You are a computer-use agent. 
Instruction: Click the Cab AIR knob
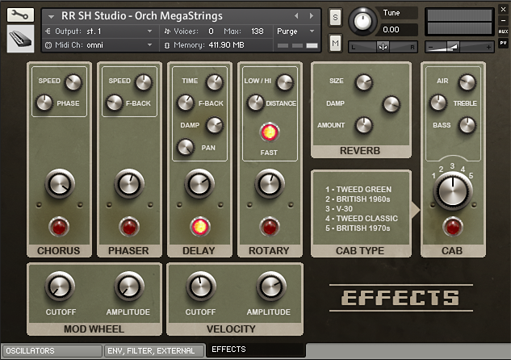point(467,82)
